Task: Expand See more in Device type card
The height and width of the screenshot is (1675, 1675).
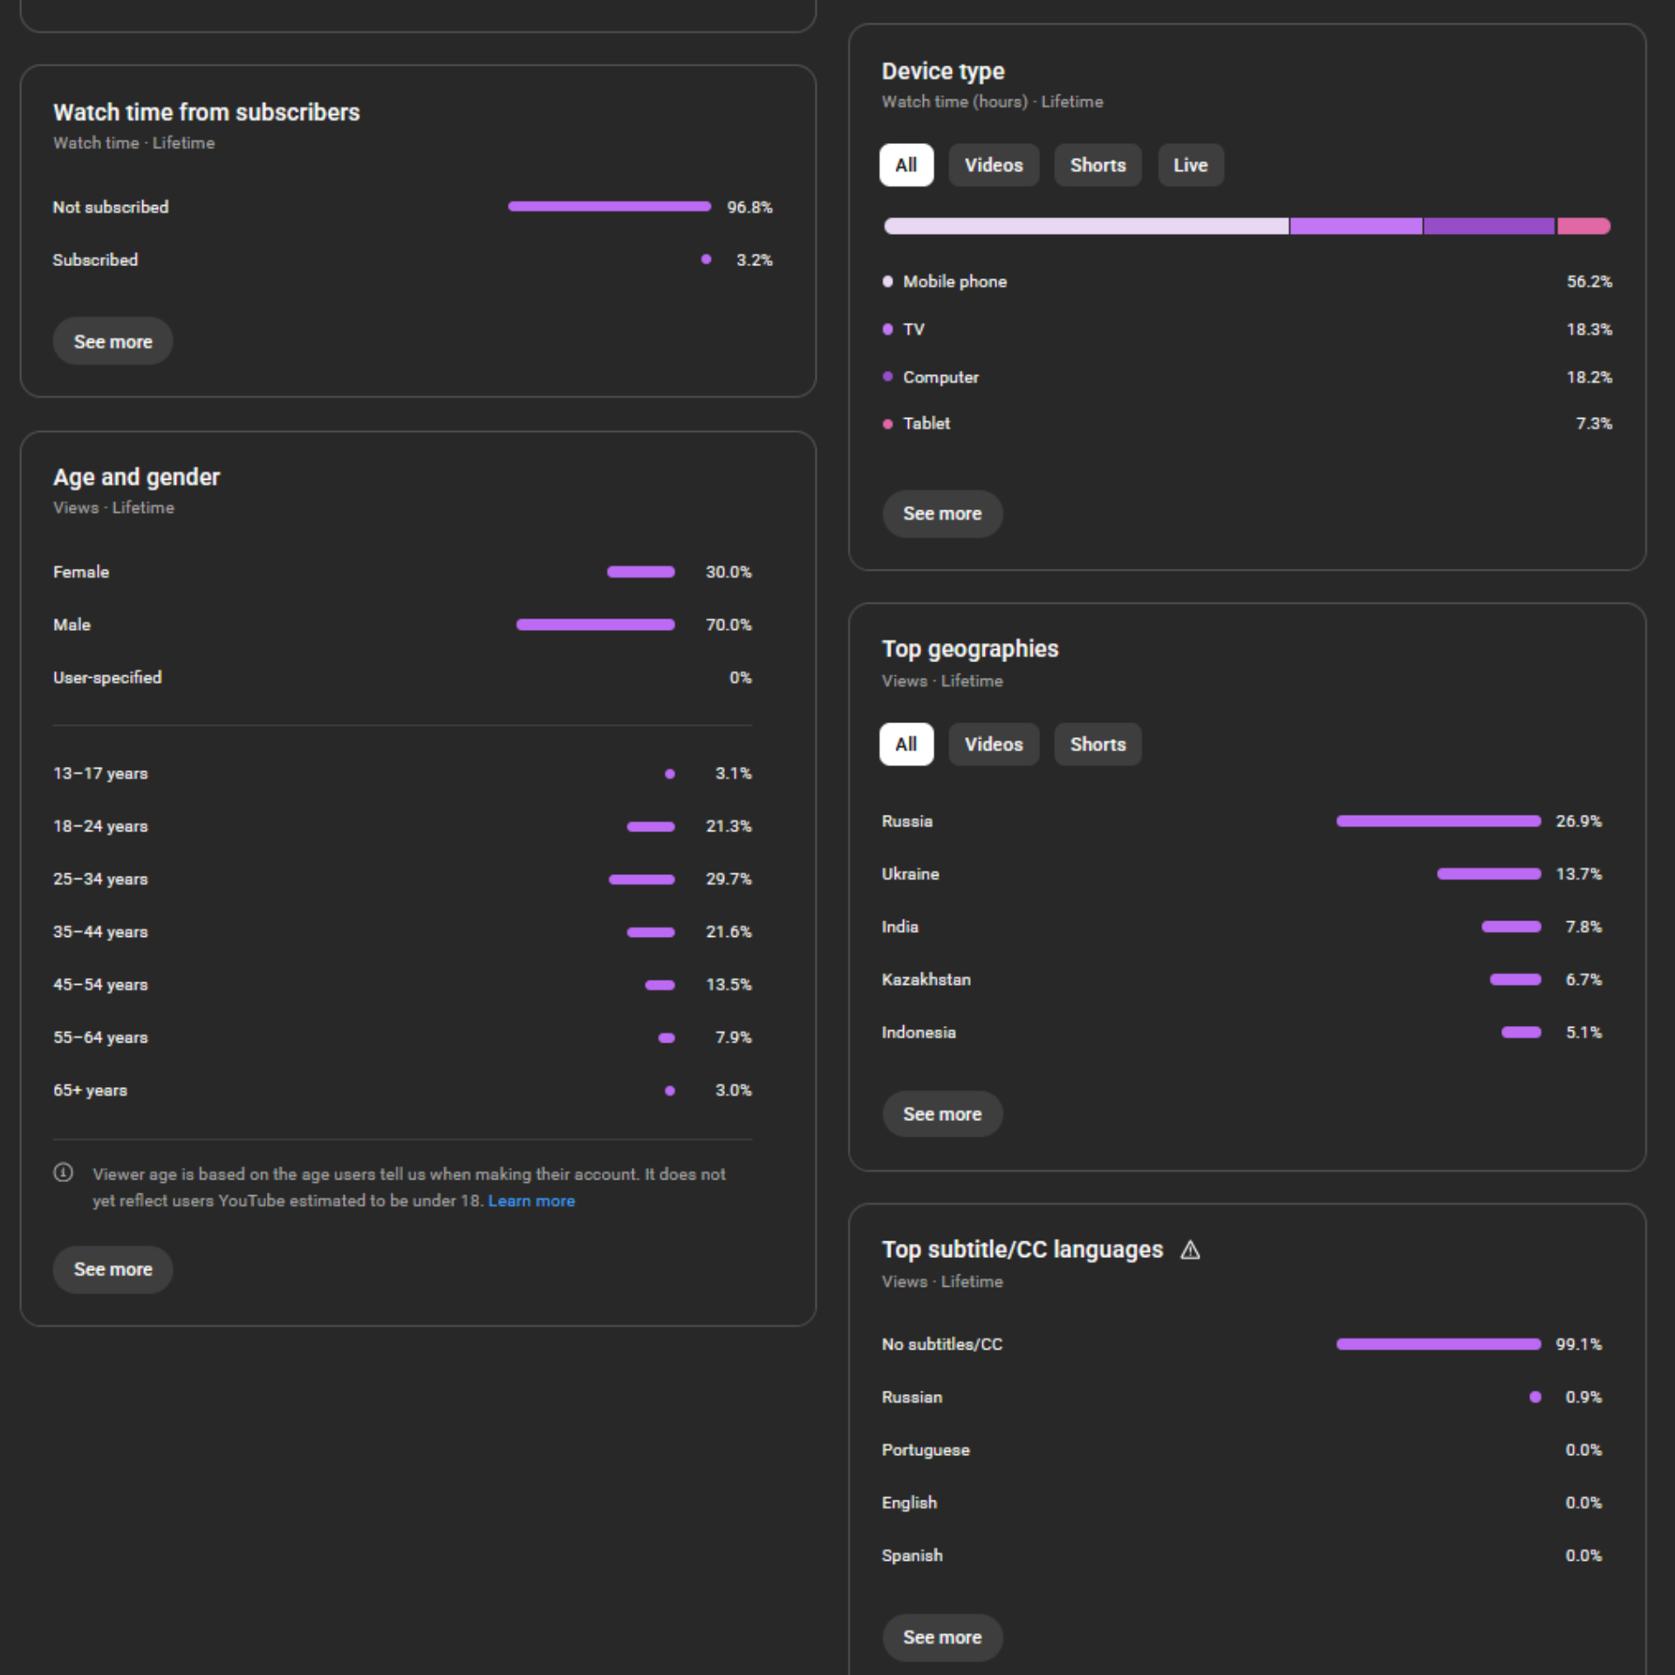Action: (x=941, y=514)
